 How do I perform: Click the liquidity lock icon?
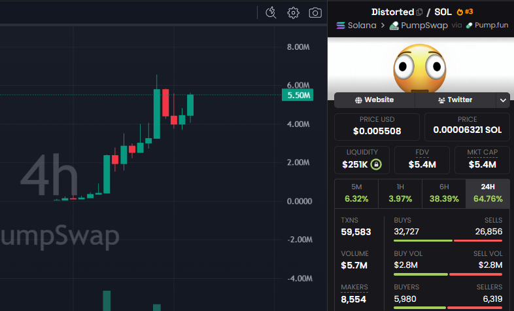[376, 164]
